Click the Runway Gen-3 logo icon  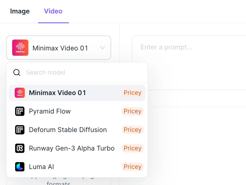(x=20, y=148)
